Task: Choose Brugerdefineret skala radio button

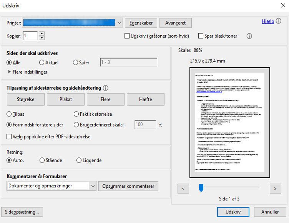Action: (x=76, y=125)
